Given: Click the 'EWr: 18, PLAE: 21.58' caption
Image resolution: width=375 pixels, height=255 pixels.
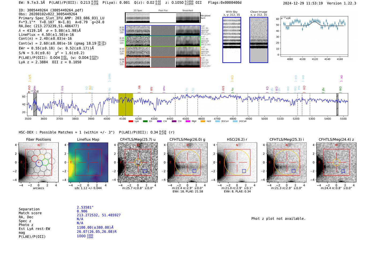Looking at the screenshot, I should coord(188,191).
